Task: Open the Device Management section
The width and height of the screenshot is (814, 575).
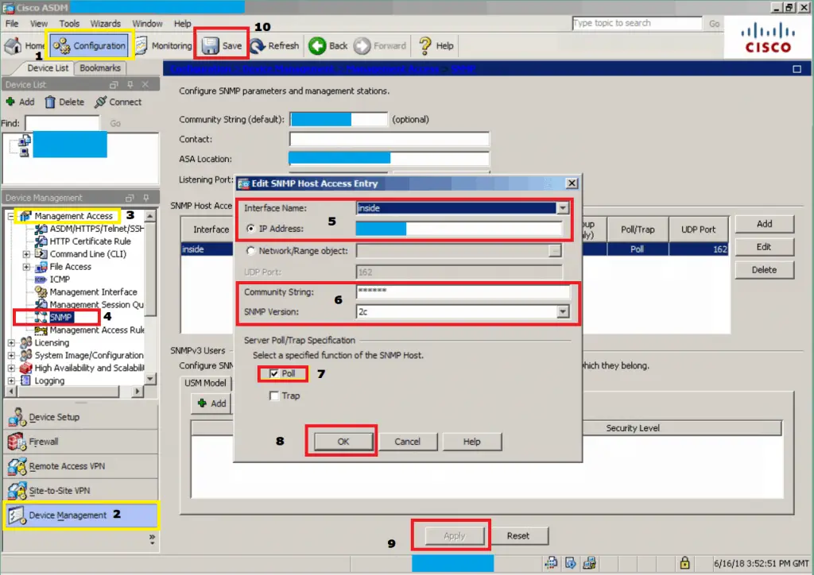Action: pyautogui.click(x=80, y=515)
